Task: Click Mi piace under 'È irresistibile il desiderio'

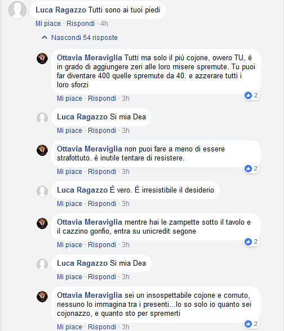Action: pyautogui.click(x=69, y=204)
